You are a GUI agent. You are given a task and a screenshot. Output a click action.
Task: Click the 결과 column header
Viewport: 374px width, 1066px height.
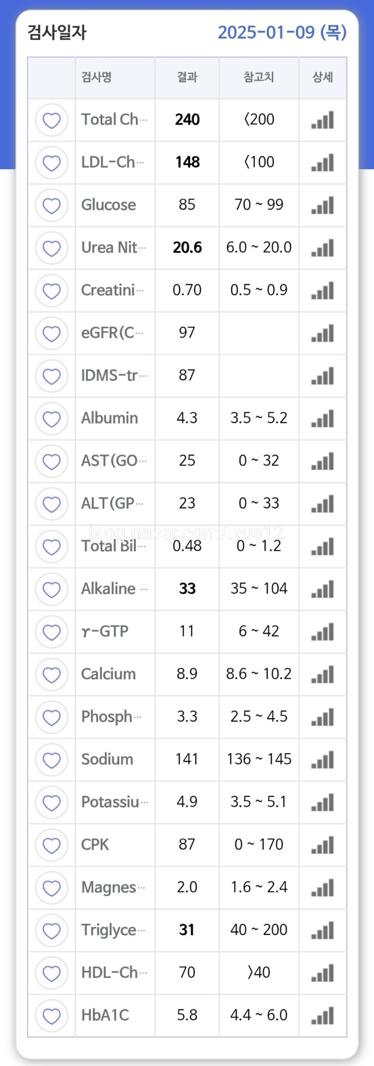[x=187, y=78]
